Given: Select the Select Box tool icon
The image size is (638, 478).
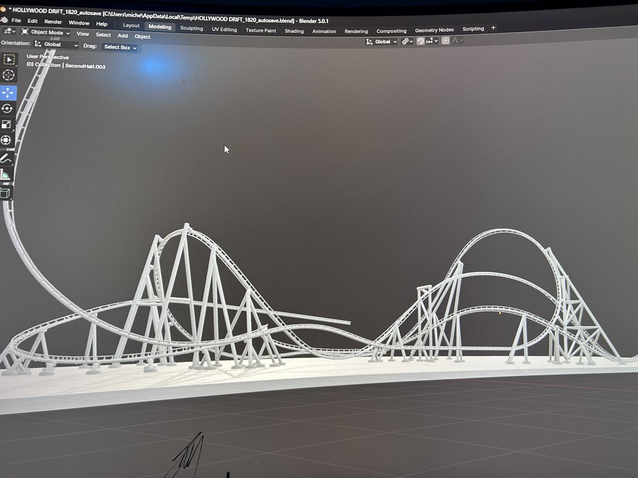Looking at the screenshot, I should [x=9, y=59].
